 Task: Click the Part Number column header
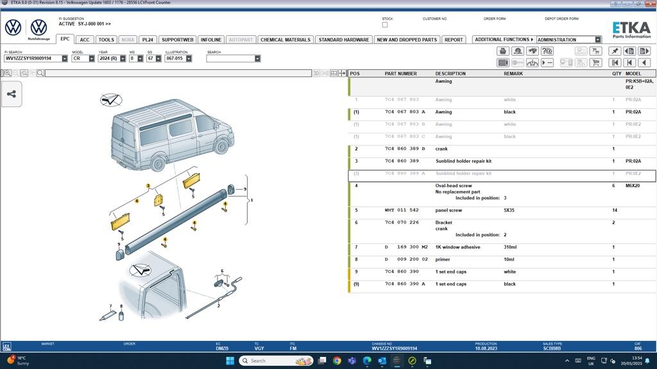point(400,74)
